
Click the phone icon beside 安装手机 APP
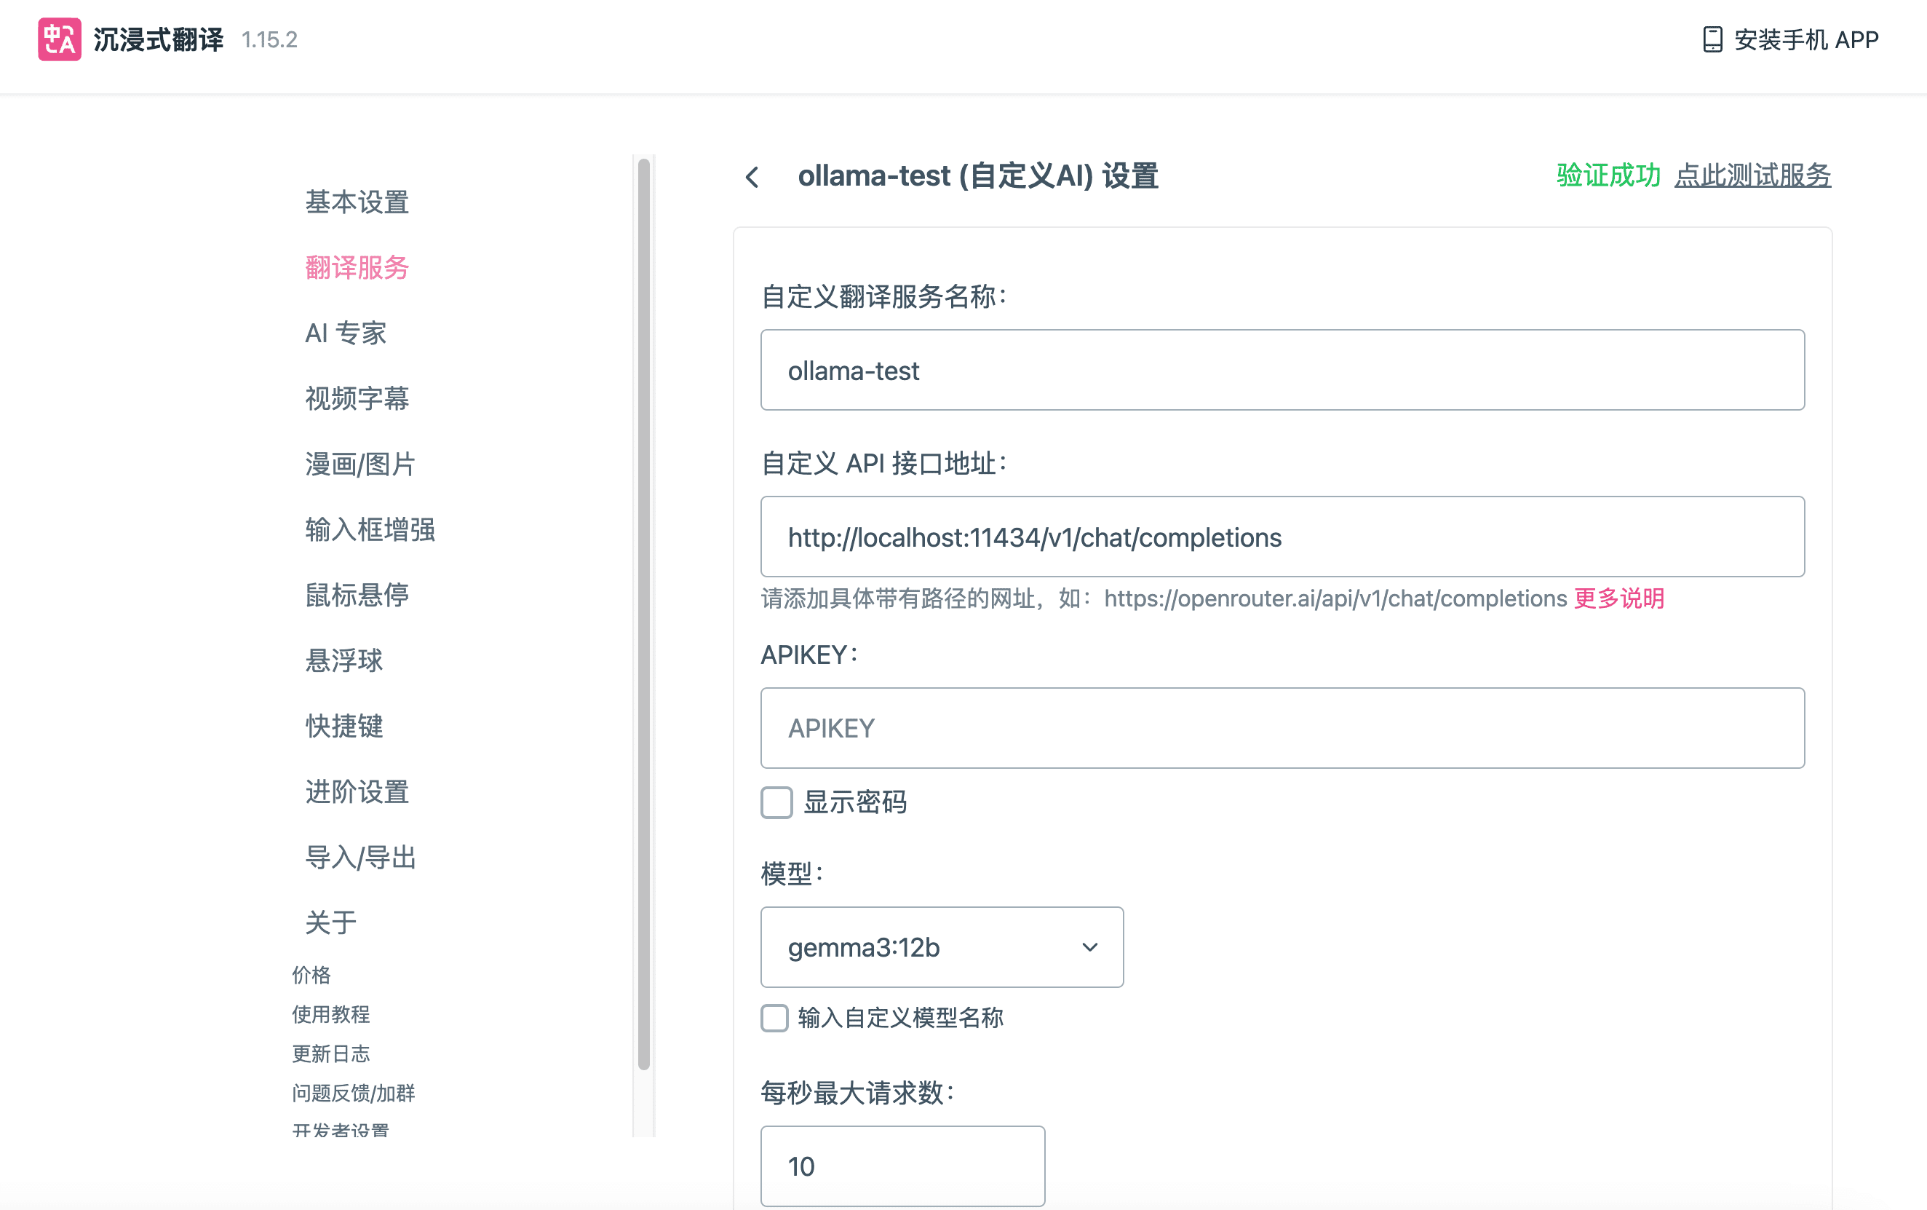pyautogui.click(x=1712, y=39)
